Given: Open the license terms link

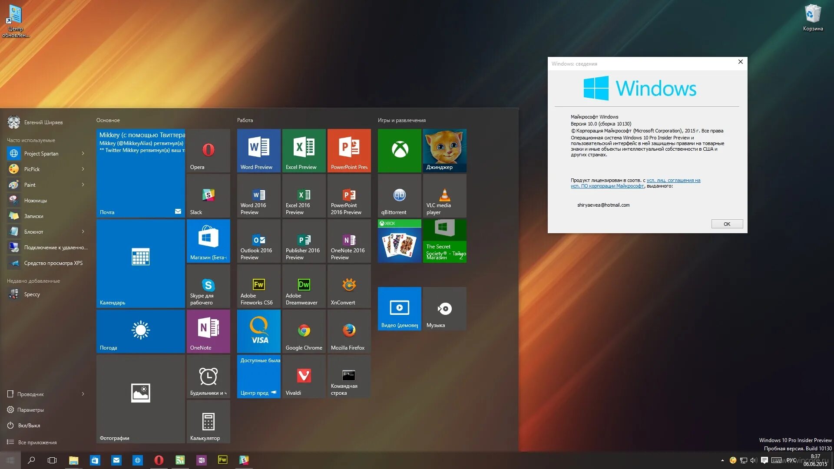Looking at the screenshot, I should (673, 180).
